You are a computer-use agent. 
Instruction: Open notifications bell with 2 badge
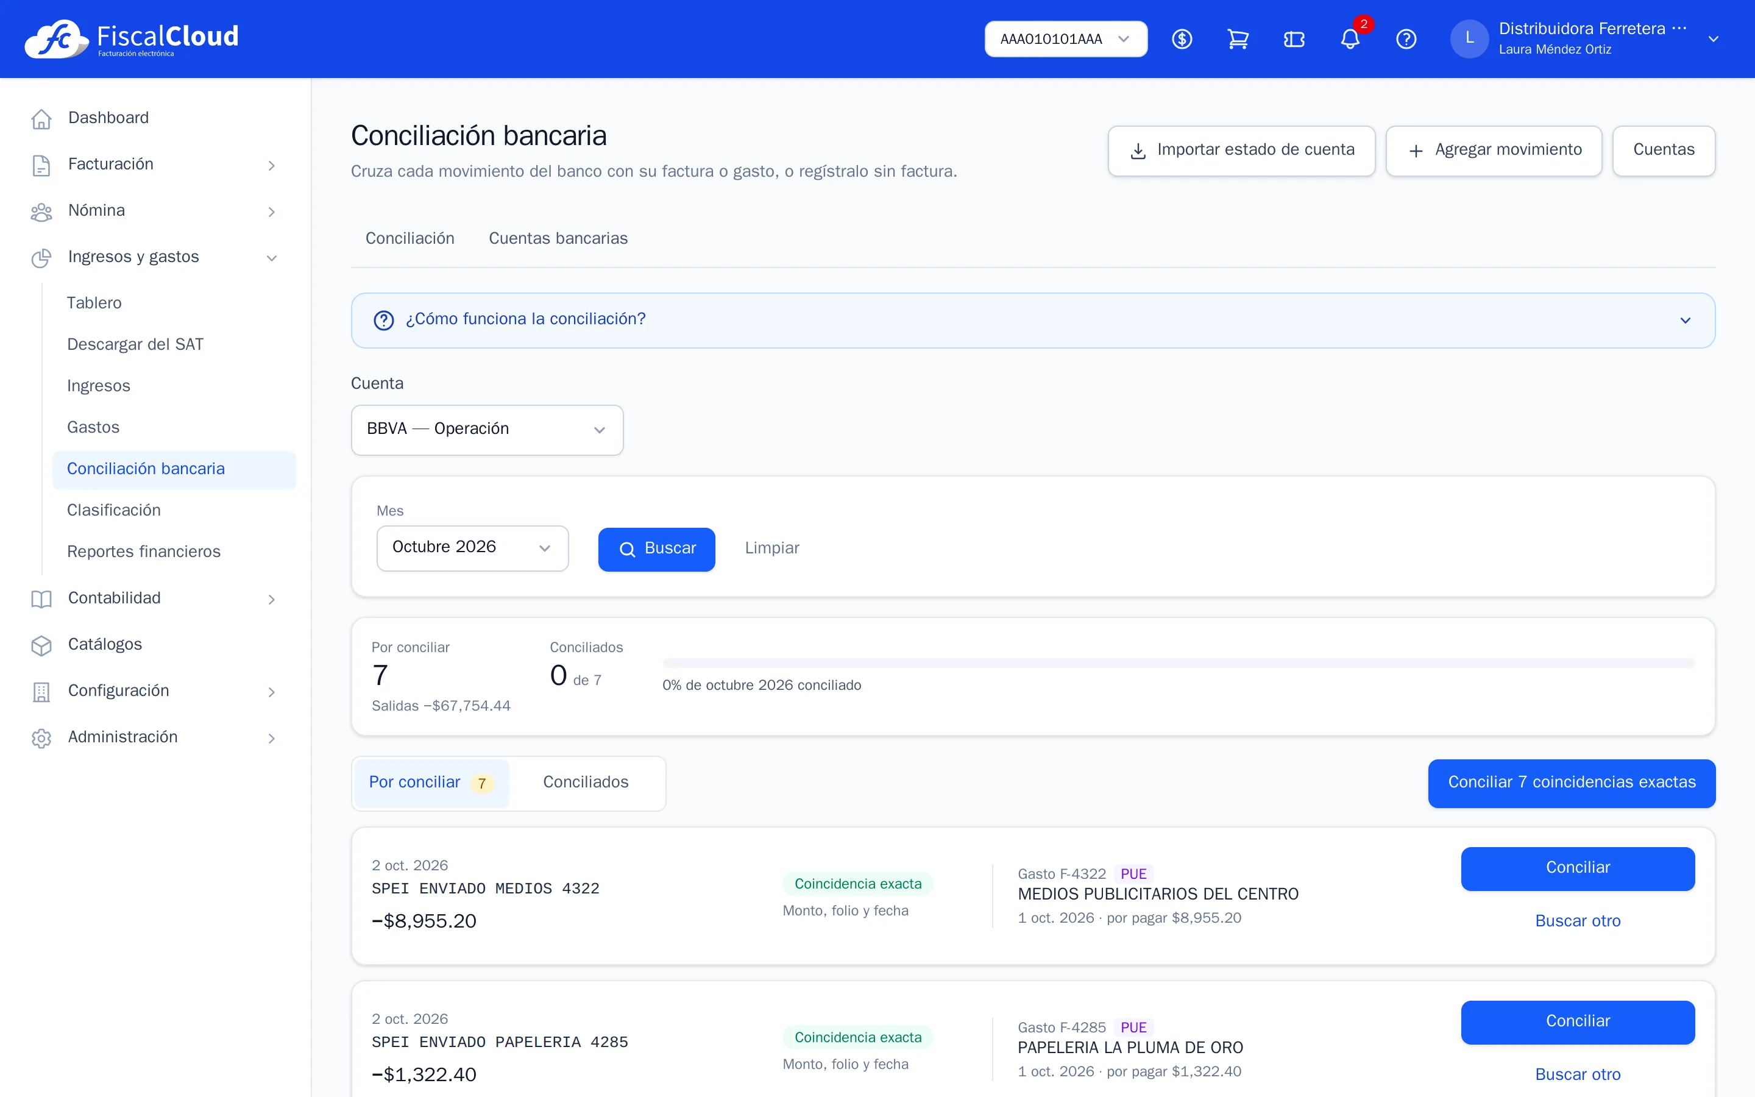(x=1350, y=38)
